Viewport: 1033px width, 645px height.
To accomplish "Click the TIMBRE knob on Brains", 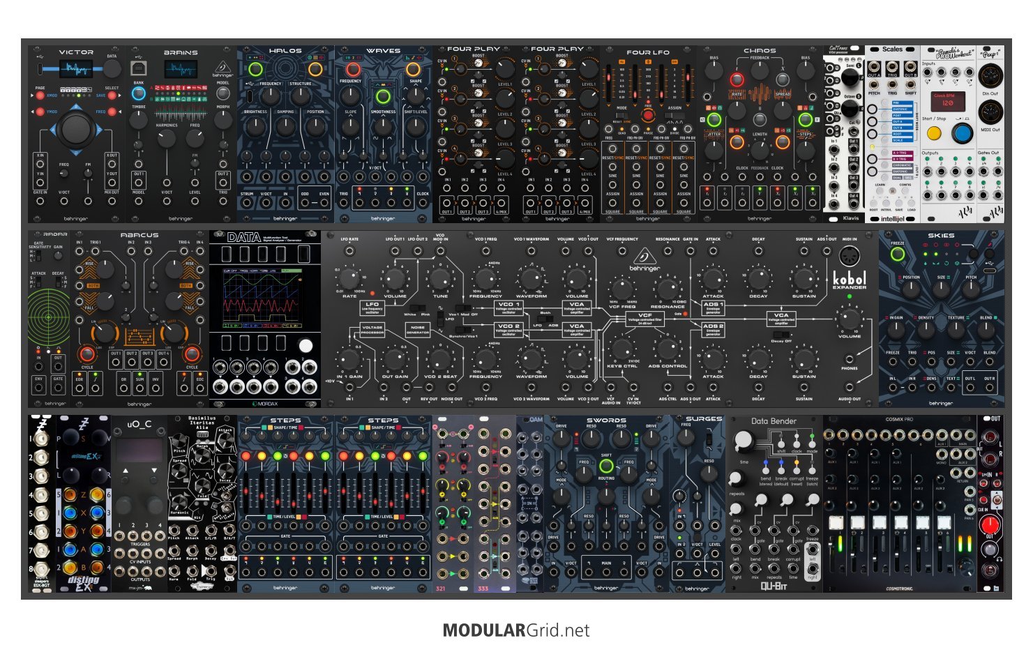I will click(139, 119).
